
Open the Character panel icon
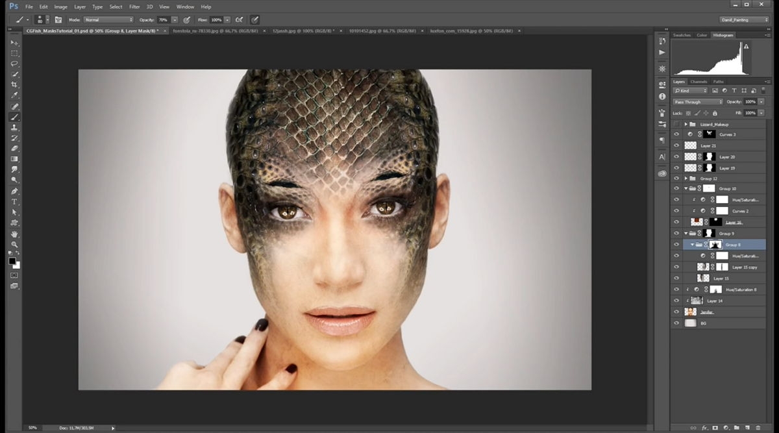tap(662, 157)
